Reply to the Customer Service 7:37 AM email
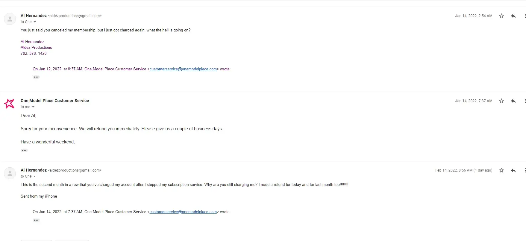Screen dimensions: 526x241 tap(513, 101)
